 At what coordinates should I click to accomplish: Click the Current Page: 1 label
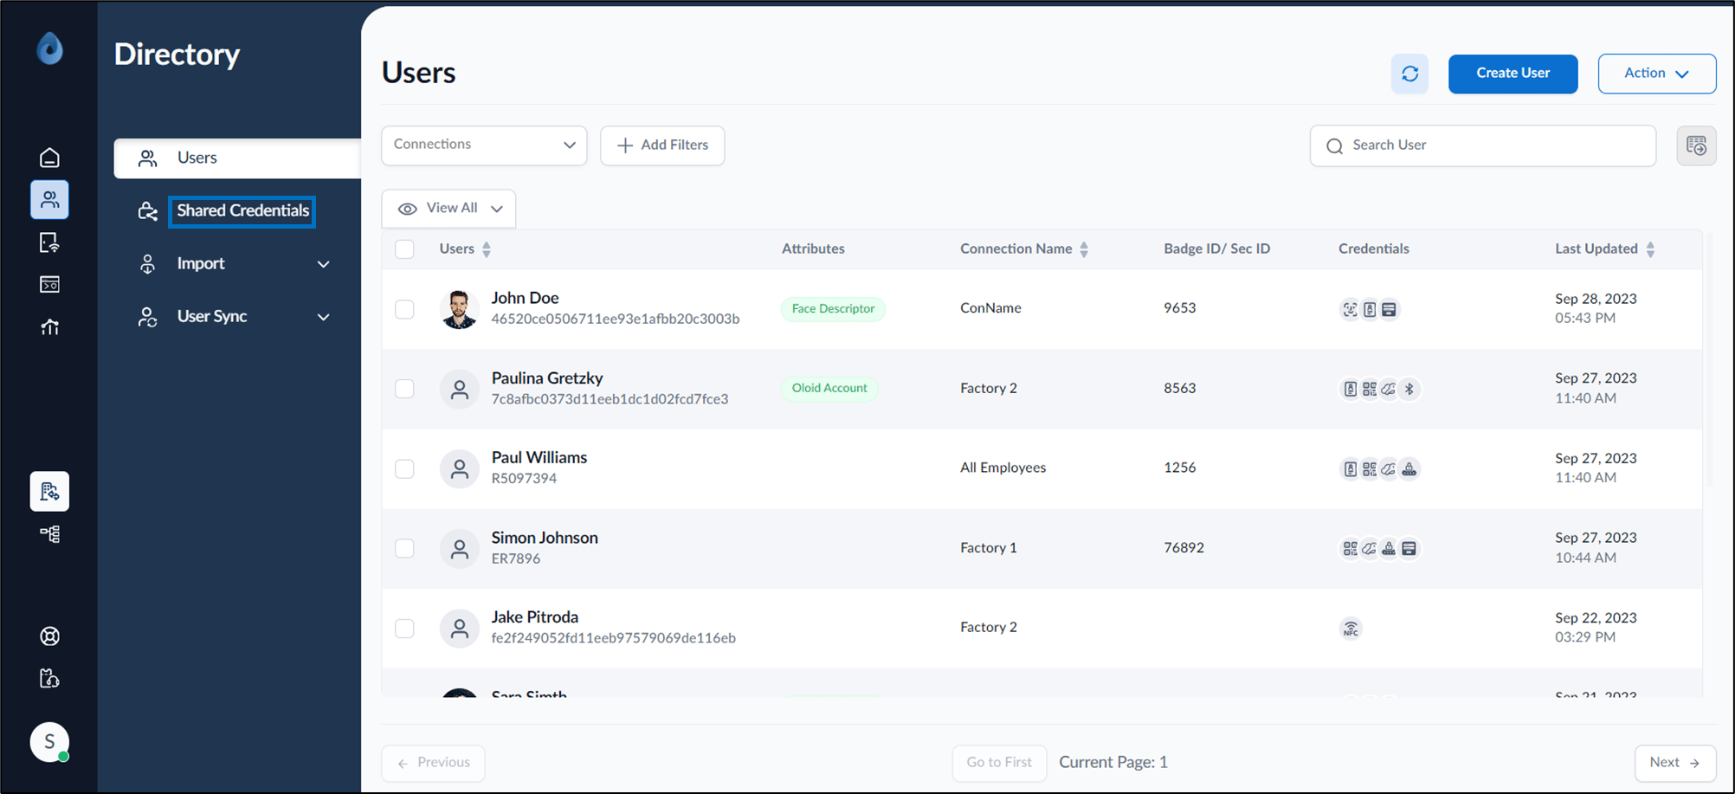pos(1113,763)
